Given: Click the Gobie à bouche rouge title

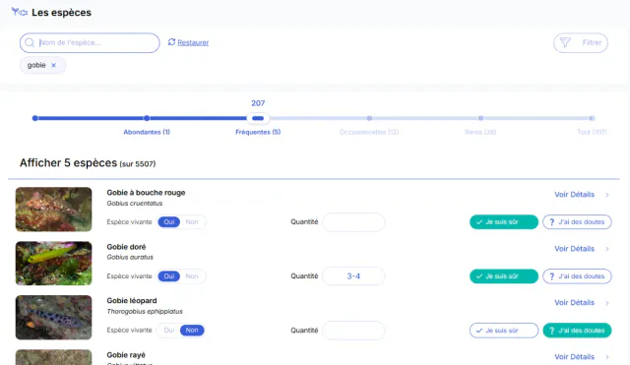Looking at the screenshot, I should [x=146, y=192].
